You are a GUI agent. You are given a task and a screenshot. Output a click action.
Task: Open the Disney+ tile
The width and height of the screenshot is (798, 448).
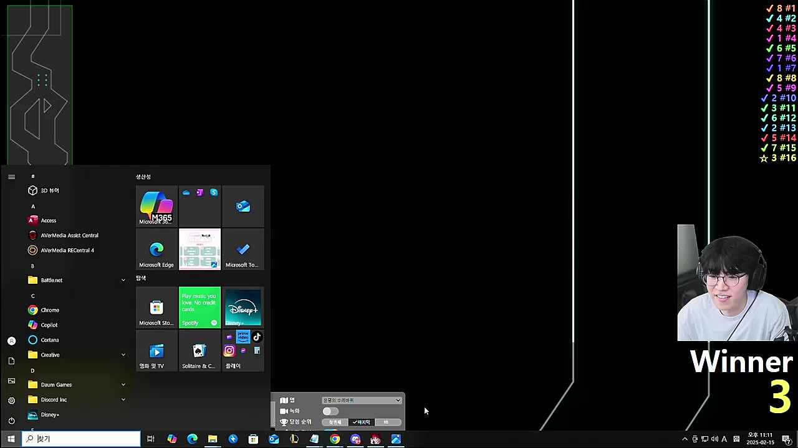pos(243,307)
